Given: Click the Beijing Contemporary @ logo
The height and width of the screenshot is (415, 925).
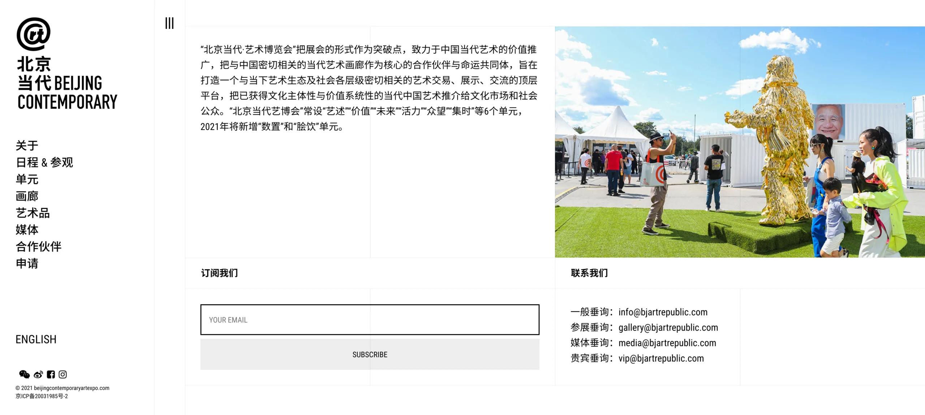Looking at the screenshot, I should [34, 34].
